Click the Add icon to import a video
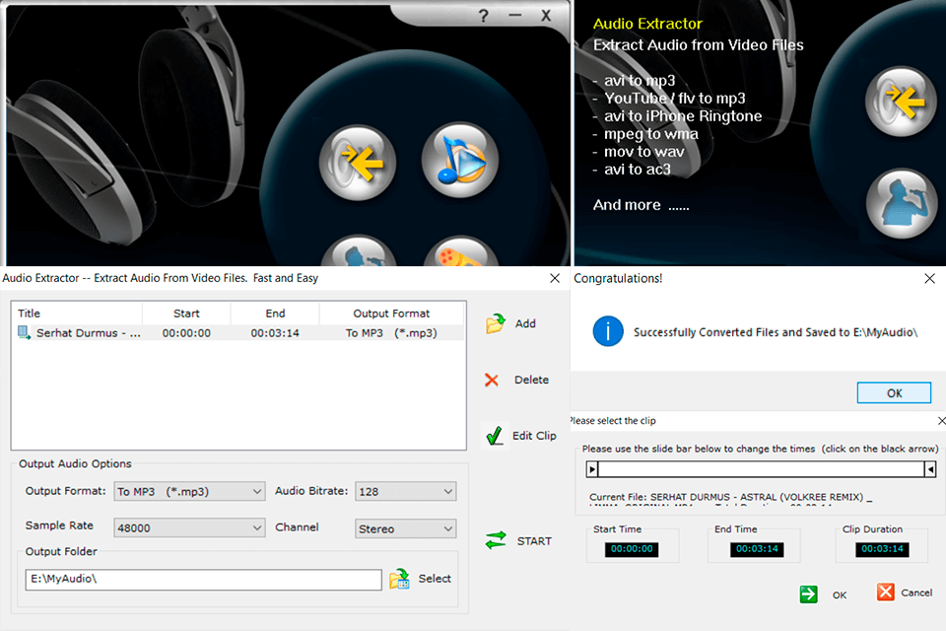This screenshot has width=946, height=631. click(497, 323)
